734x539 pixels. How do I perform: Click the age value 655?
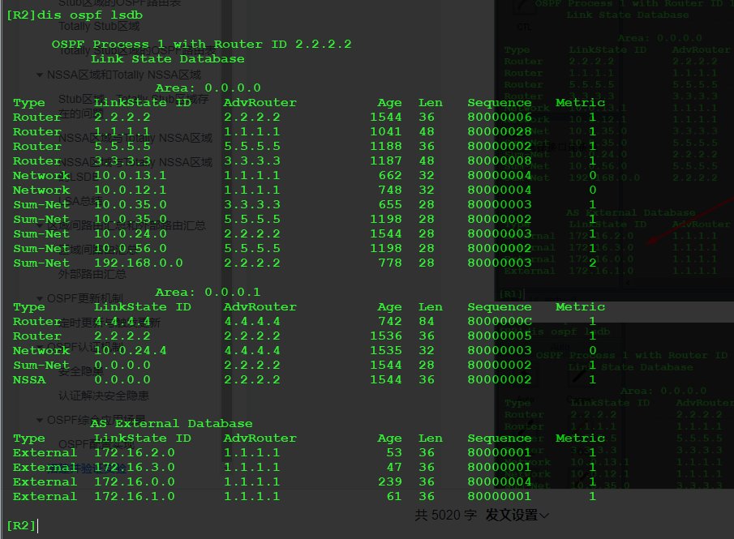pyautogui.click(x=390, y=204)
